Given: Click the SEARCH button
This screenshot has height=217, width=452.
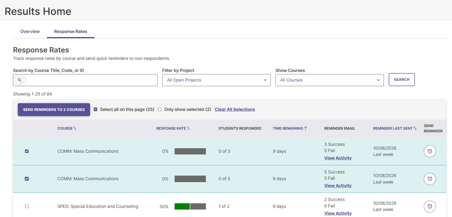Looking at the screenshot, I should [402, 79].
